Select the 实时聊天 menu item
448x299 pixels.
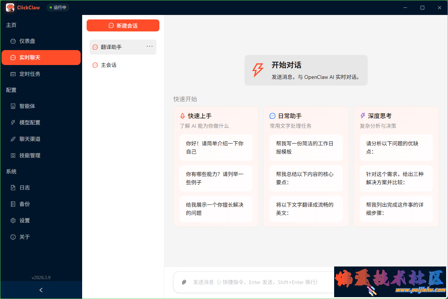point(41,58)
